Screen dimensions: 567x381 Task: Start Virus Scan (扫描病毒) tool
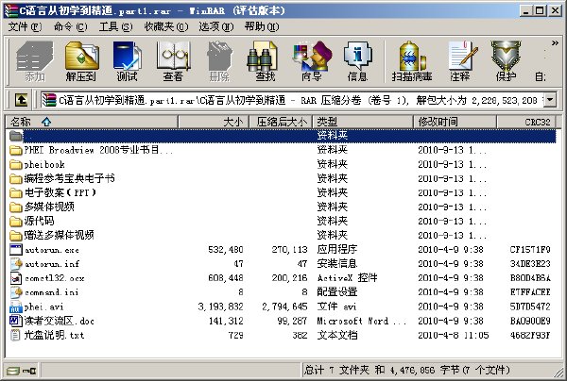[412, 60]
